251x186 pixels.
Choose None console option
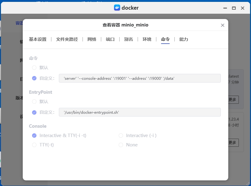point(121,145)
